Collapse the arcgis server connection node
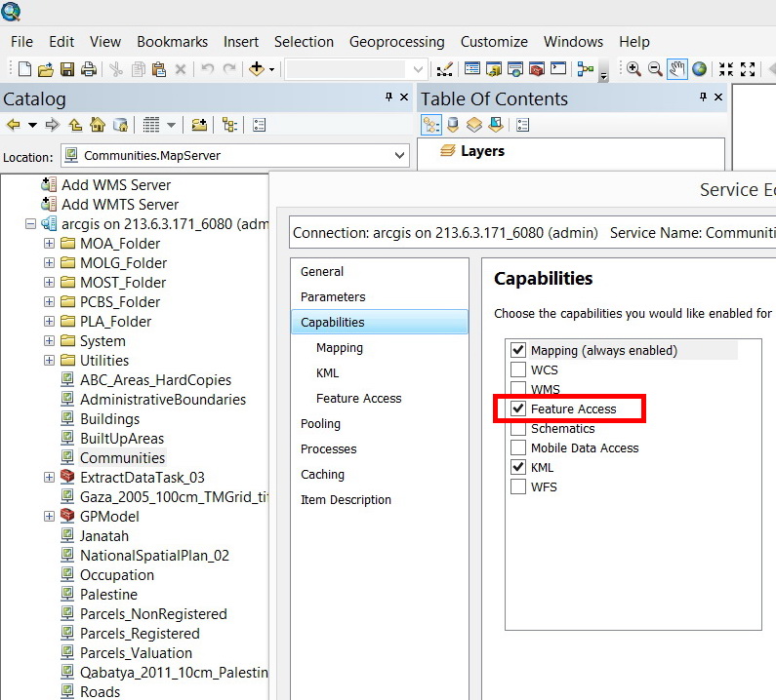The image size is (776, 700). click(x=30, y=224)
